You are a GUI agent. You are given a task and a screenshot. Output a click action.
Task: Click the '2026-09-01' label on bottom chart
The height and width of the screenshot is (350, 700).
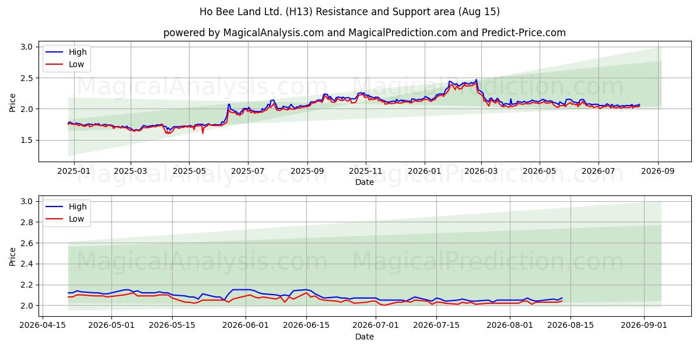(644, 325)
